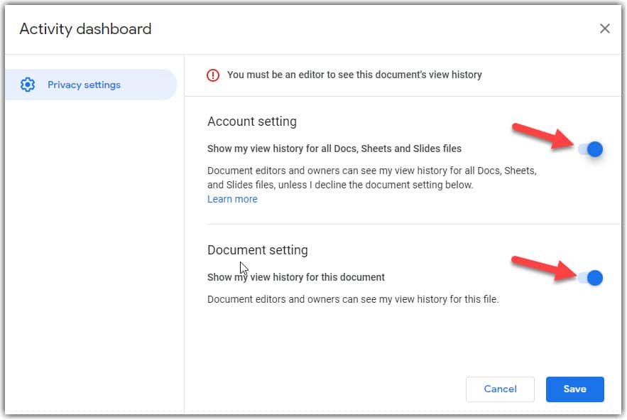Click the red arrow pointing at Document toggle
Viewport: 627px width, 420px height.
pos(544,267)
